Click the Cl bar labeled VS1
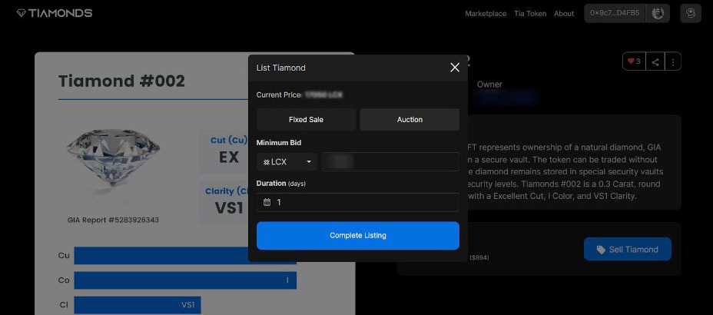Viewport: 713px width, 315px height. [138, 305]
